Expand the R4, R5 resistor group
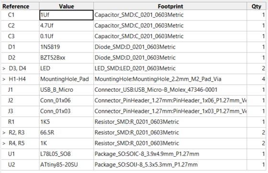Viewport: 268px width, 173px height. [x=4, y=143]
